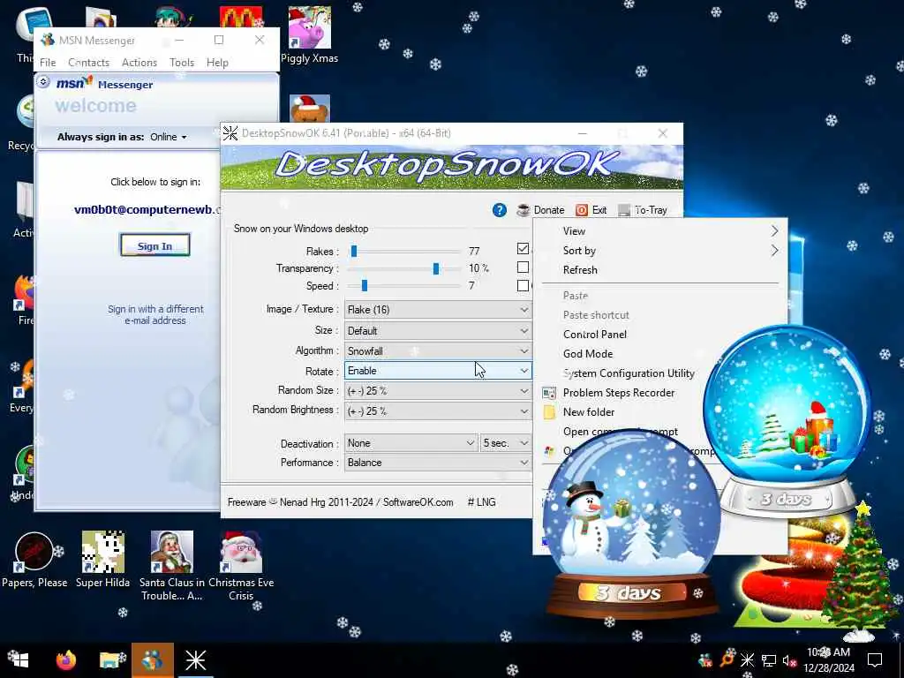This screenshot has width=904, height=678.
Task: Open Firefox from the taskbar
Action: click(66, 660)
